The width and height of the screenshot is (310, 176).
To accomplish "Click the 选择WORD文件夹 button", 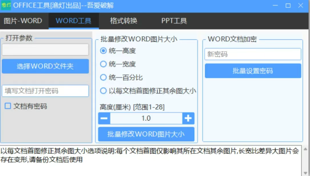I will tap(45, 66).
